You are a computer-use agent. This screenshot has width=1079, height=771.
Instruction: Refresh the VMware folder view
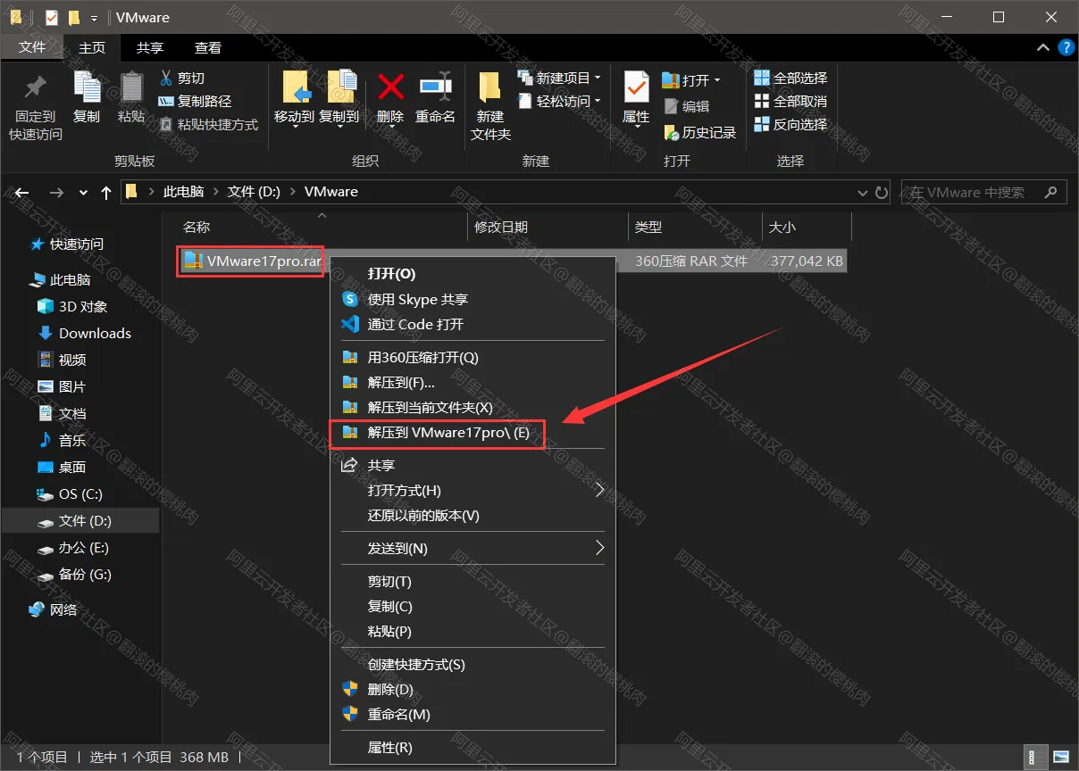coord(882,192)
